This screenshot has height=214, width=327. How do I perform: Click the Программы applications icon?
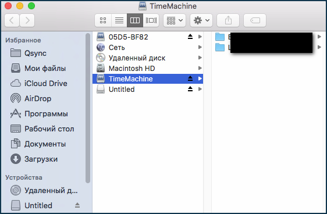click(16, 113)
